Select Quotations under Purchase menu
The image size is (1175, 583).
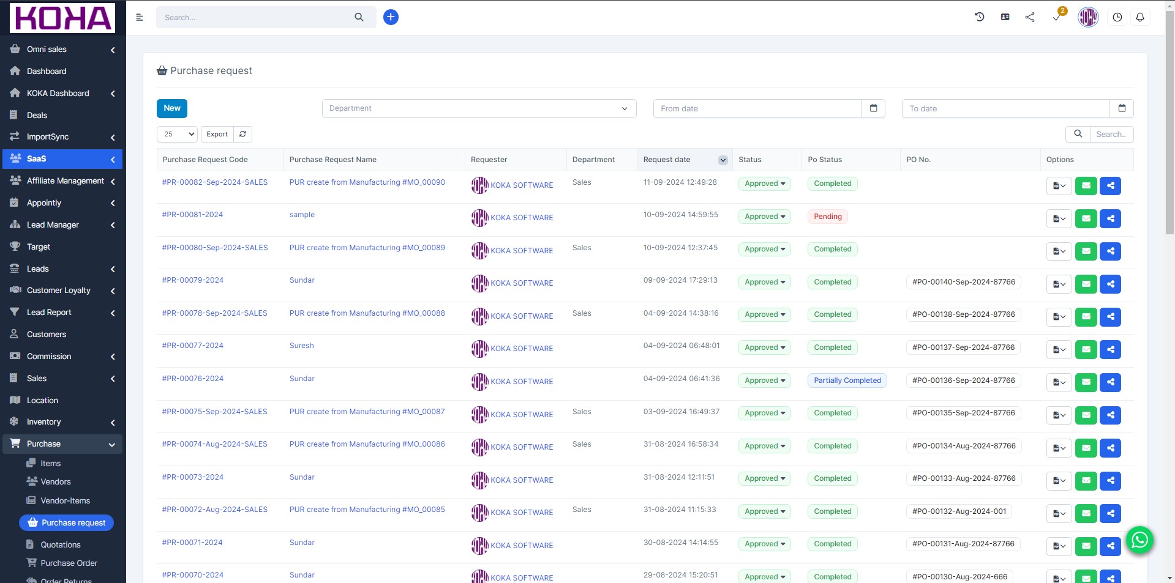point(60,544)
